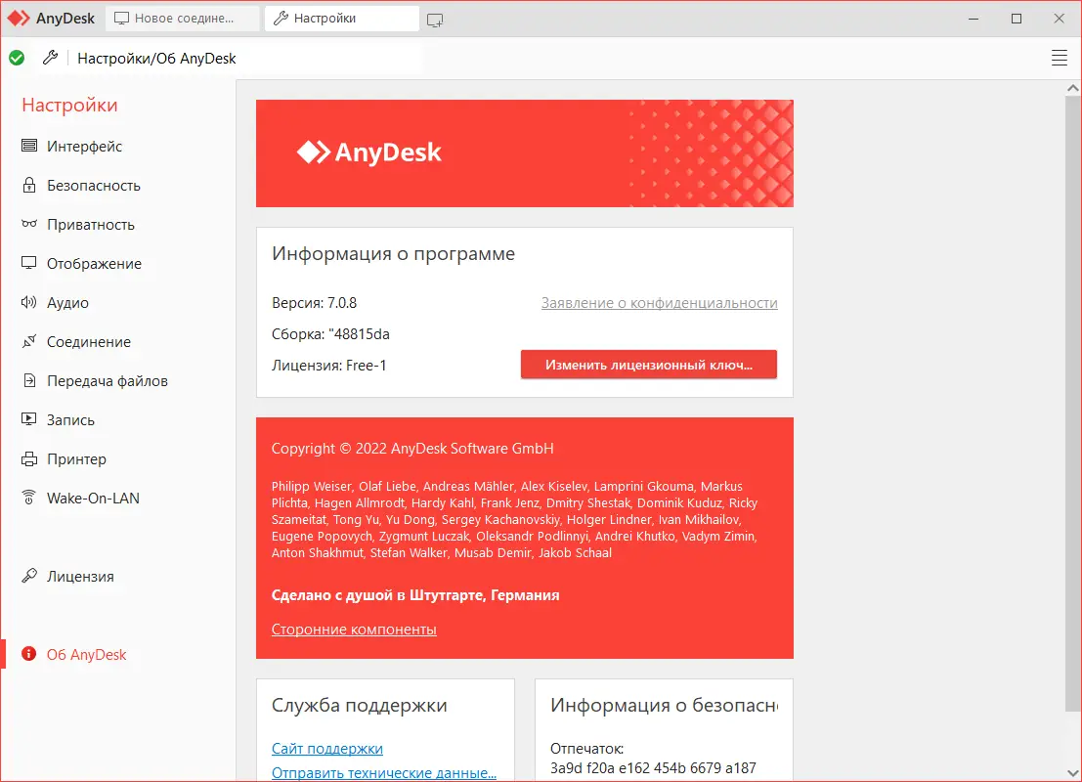Click the Информация о безопасности heading
1082x782 pixels.
click(x=664, y=706)
